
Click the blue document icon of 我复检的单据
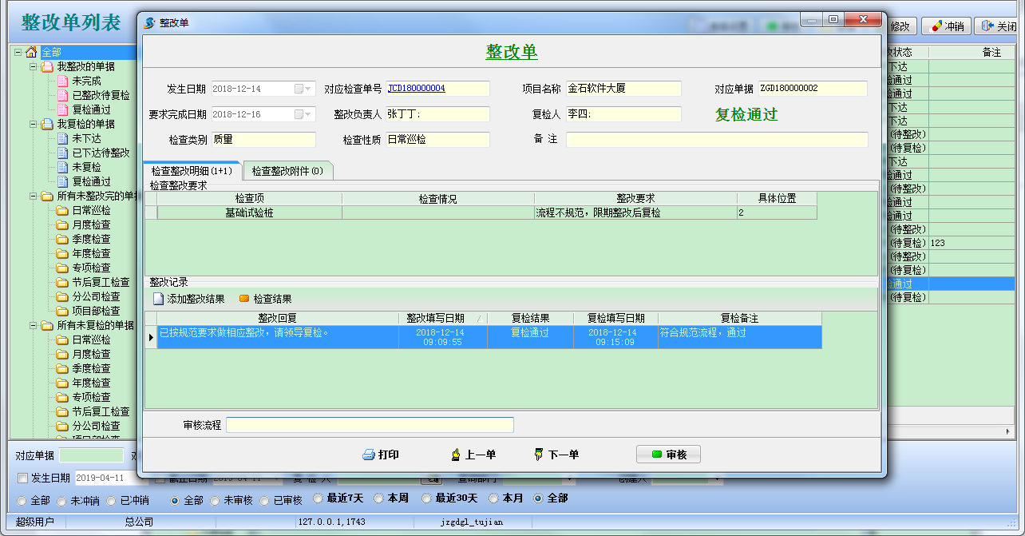coord(47,124)
